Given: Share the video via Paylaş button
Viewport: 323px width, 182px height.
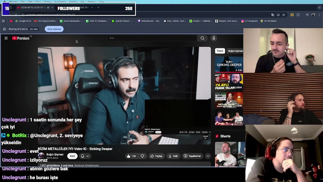Looking at the screenshot, I should (156, 156).
